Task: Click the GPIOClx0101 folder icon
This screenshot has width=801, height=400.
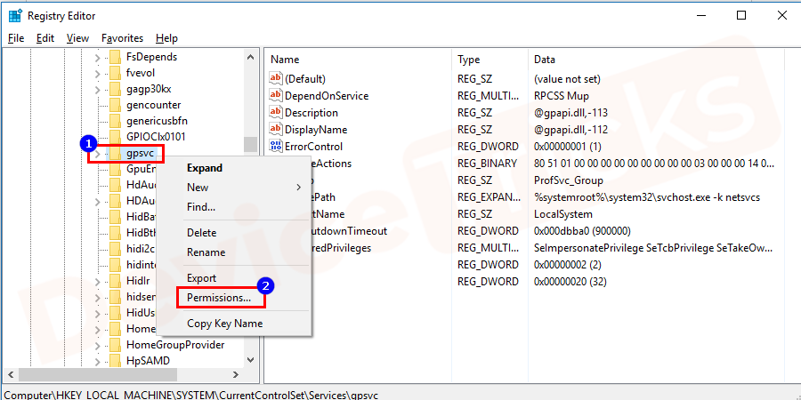Action: click(116, 137)
